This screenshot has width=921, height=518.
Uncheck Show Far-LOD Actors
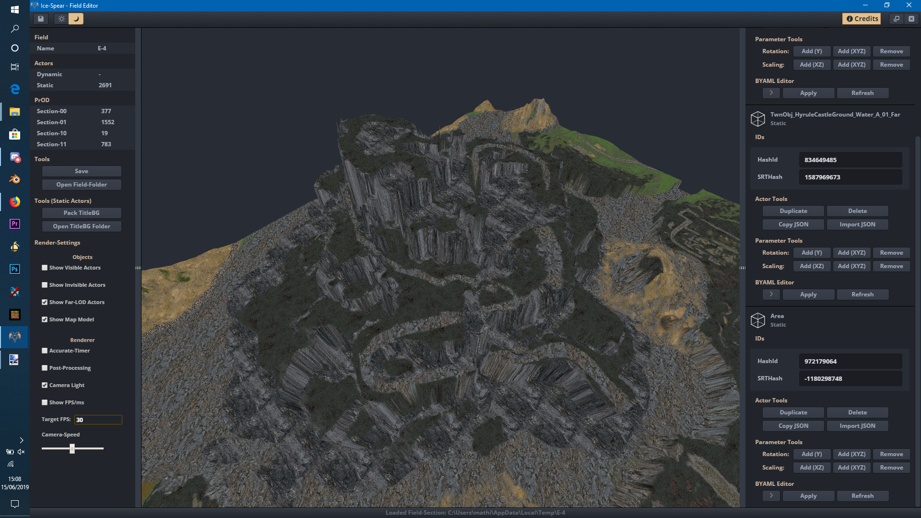[x=45, y=302]
